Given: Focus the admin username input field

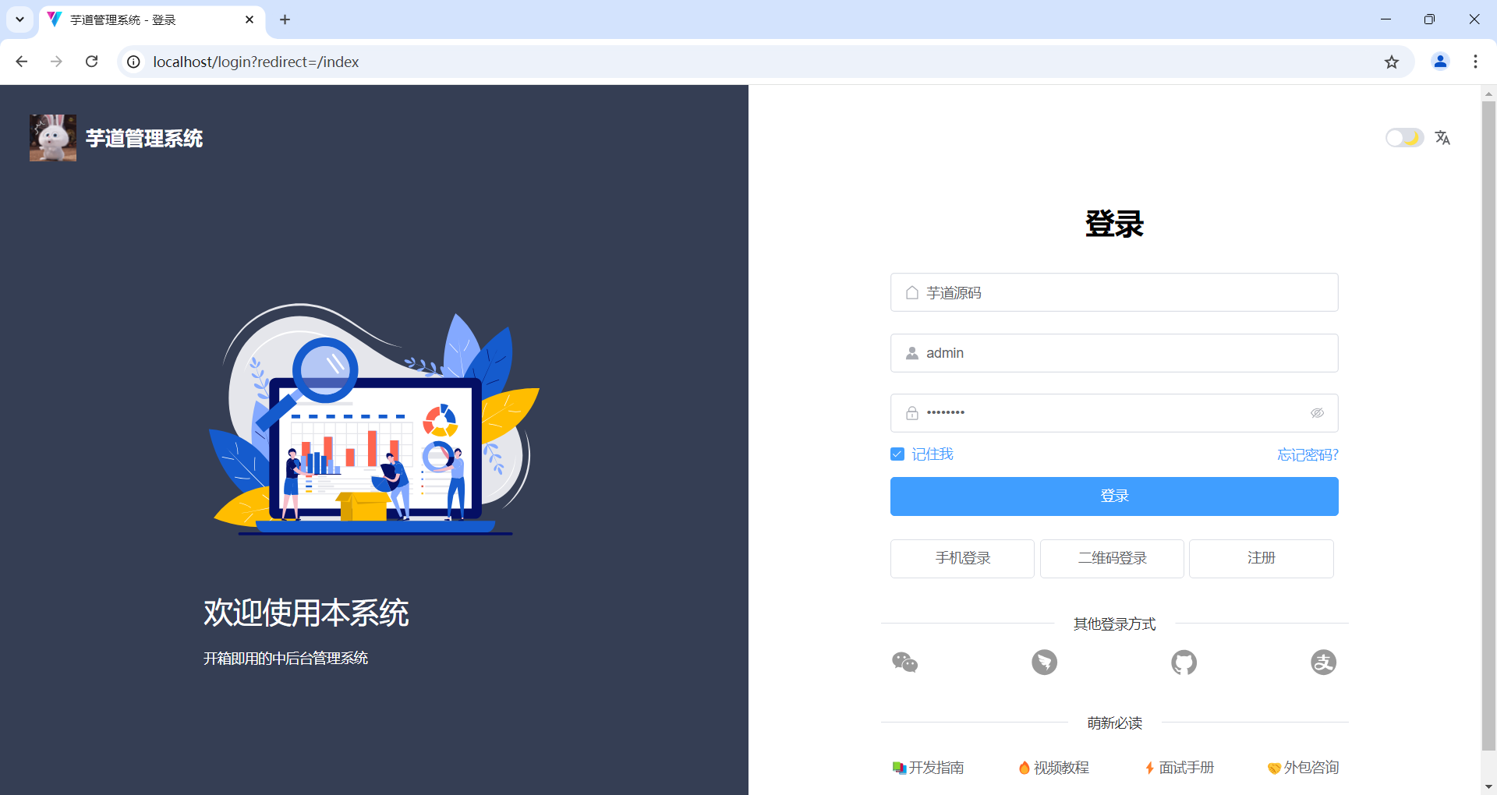Looking at the screenshot, I should pos(1114,353).
